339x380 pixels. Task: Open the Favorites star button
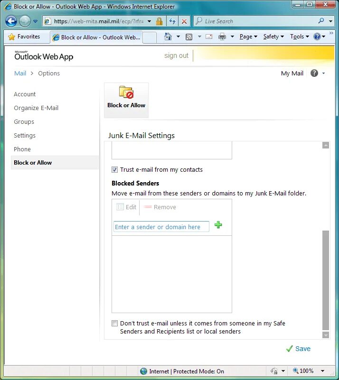[x=24, y=37]
